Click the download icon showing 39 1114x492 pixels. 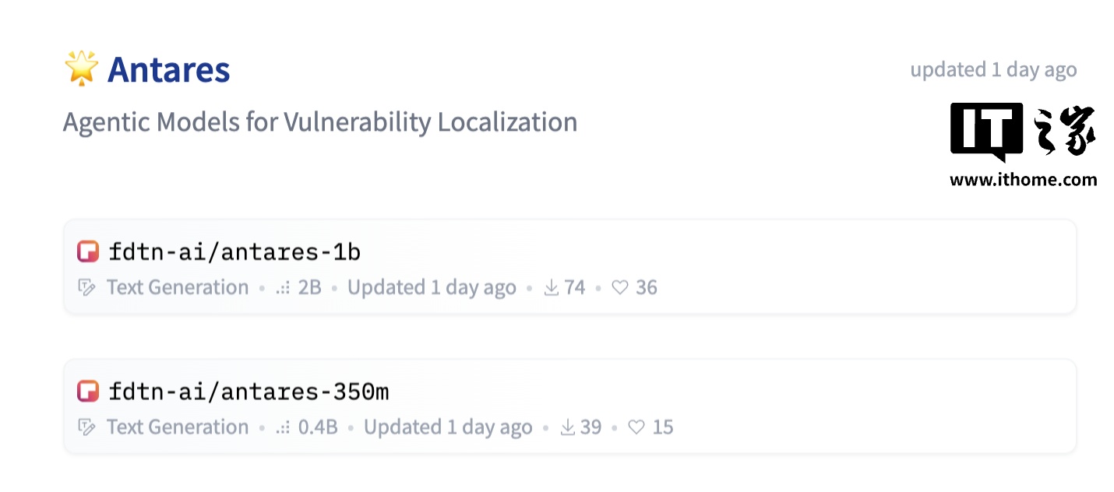(x=568, y=427)
